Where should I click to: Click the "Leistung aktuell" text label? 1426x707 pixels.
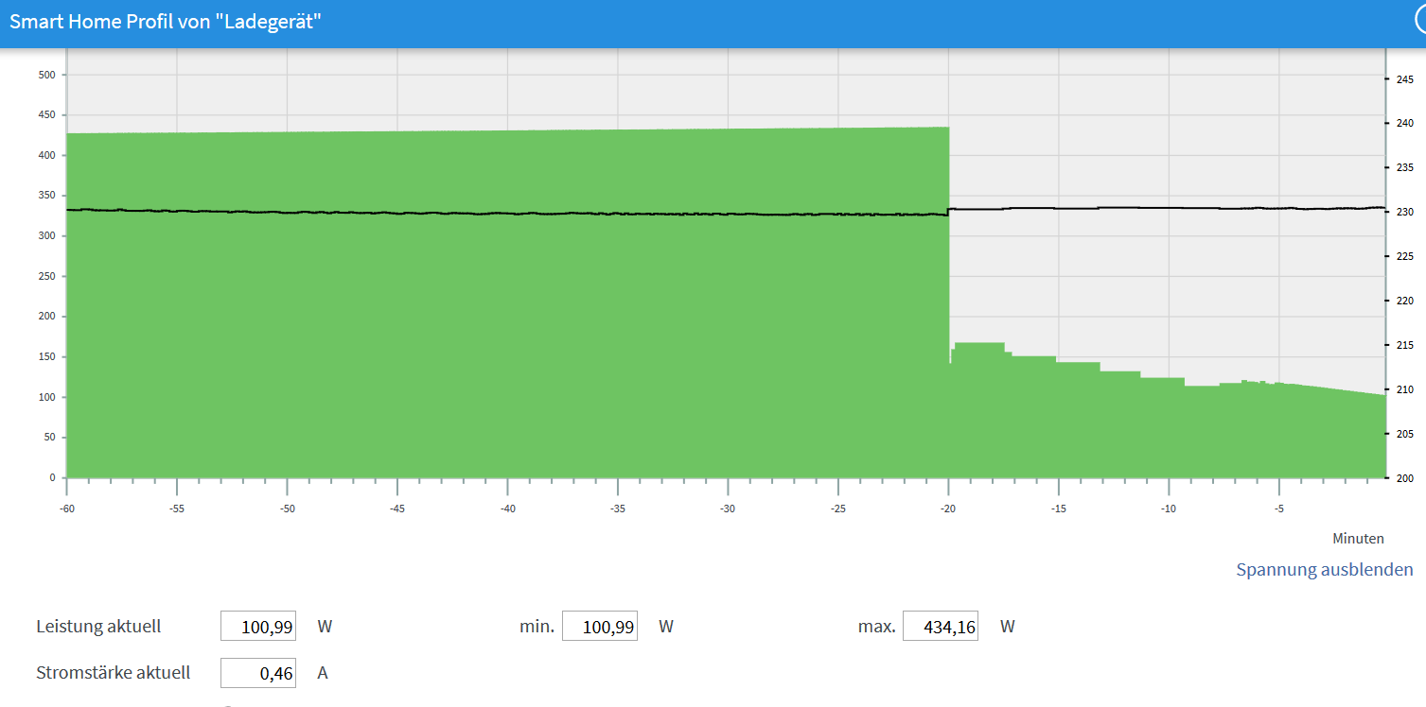coord(98,626)
